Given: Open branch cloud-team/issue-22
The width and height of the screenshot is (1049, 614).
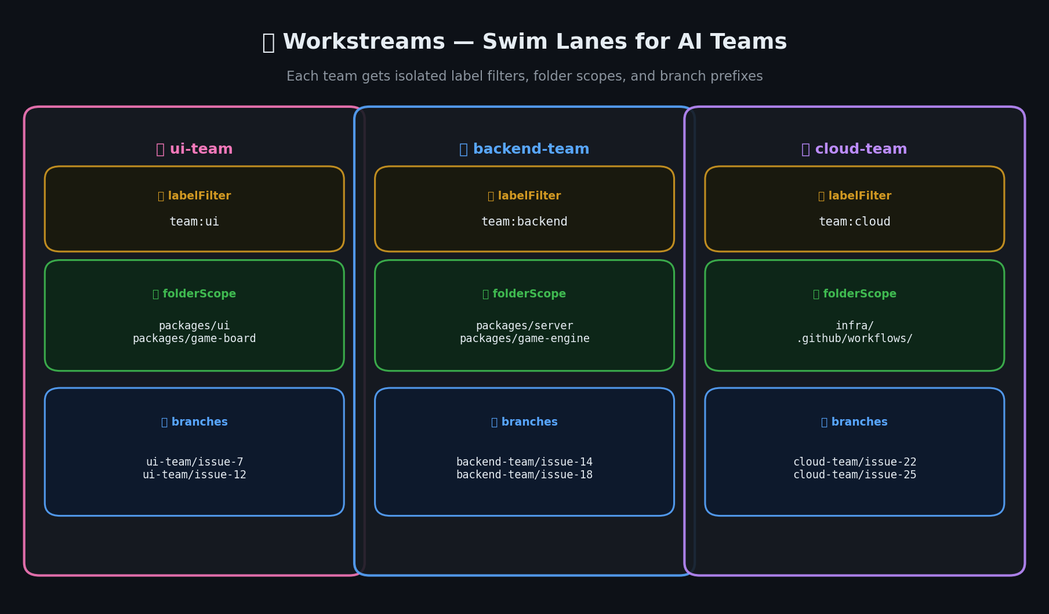Looking at the screenshot, I should coord(855,462).
